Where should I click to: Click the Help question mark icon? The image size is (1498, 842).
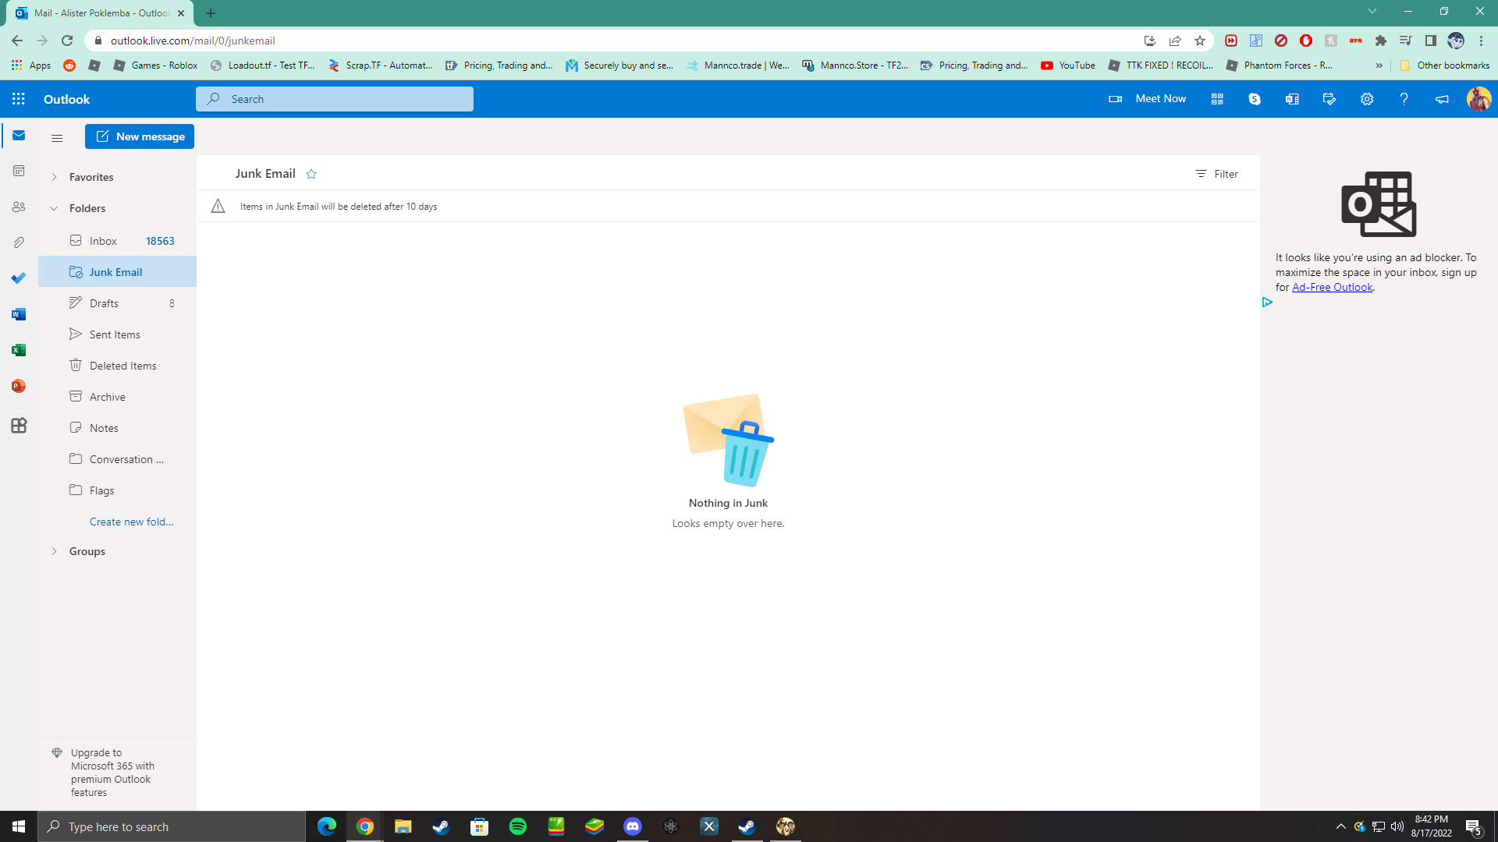point(1404,99)
